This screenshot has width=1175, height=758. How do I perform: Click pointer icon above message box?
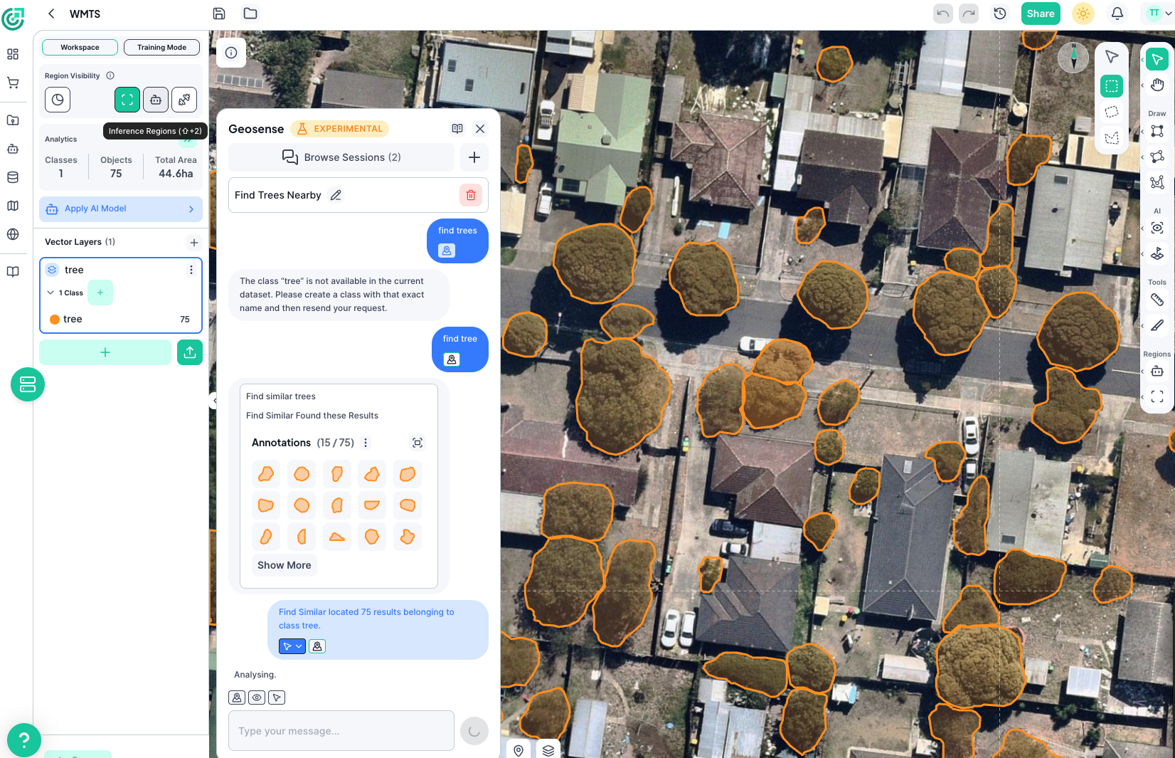[277, 698]
